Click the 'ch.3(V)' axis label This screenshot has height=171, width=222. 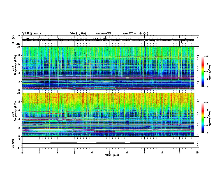click(13, 143)
